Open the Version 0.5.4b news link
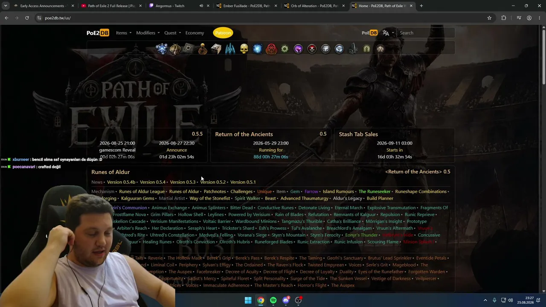The width and height of the screenshot is (546, 307). (121, 182)
